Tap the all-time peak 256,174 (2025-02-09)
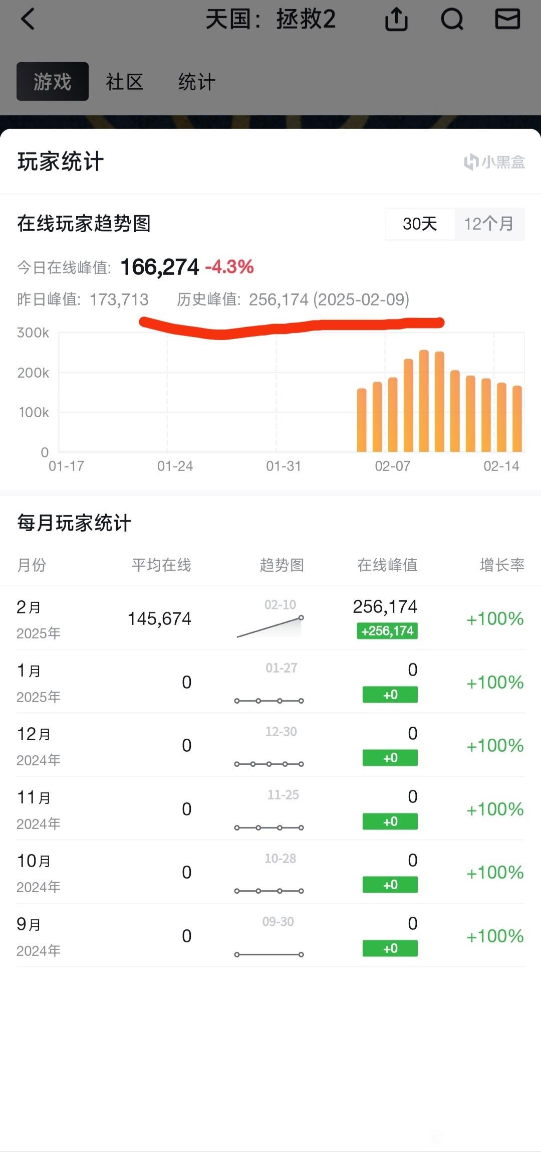Image resolution: width=541 pixels, height=1152 pixels. [329, 299]
